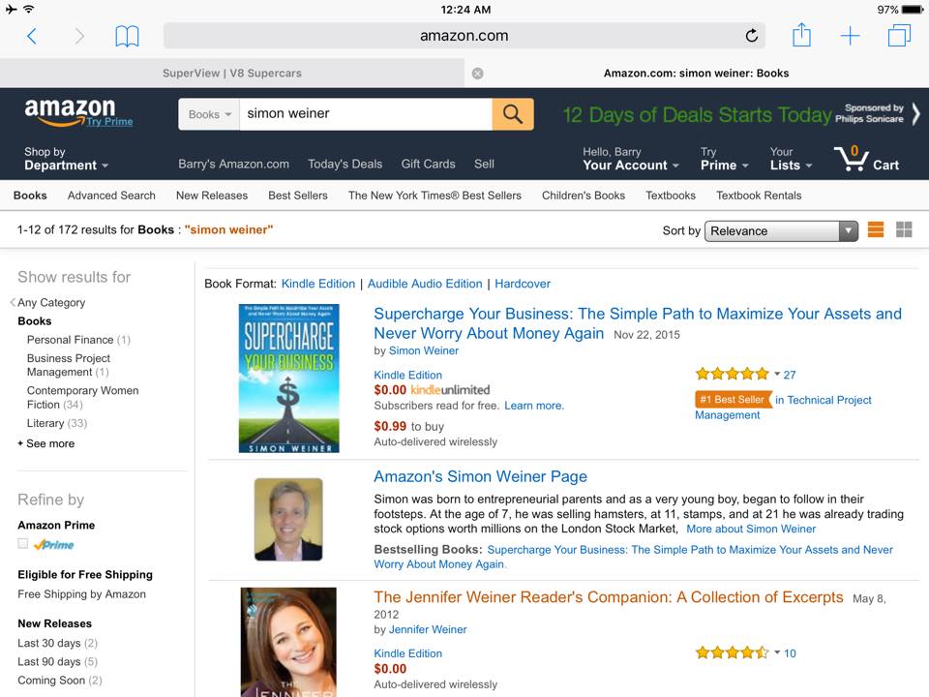
Task: Select the Amazon.com simon weiner tab
Action: [696, 74]
